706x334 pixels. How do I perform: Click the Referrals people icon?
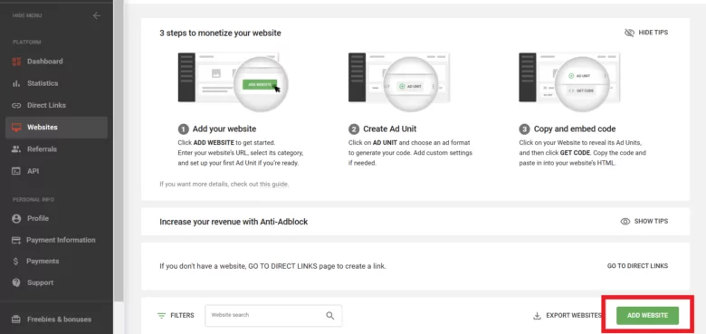click(16, 149)
